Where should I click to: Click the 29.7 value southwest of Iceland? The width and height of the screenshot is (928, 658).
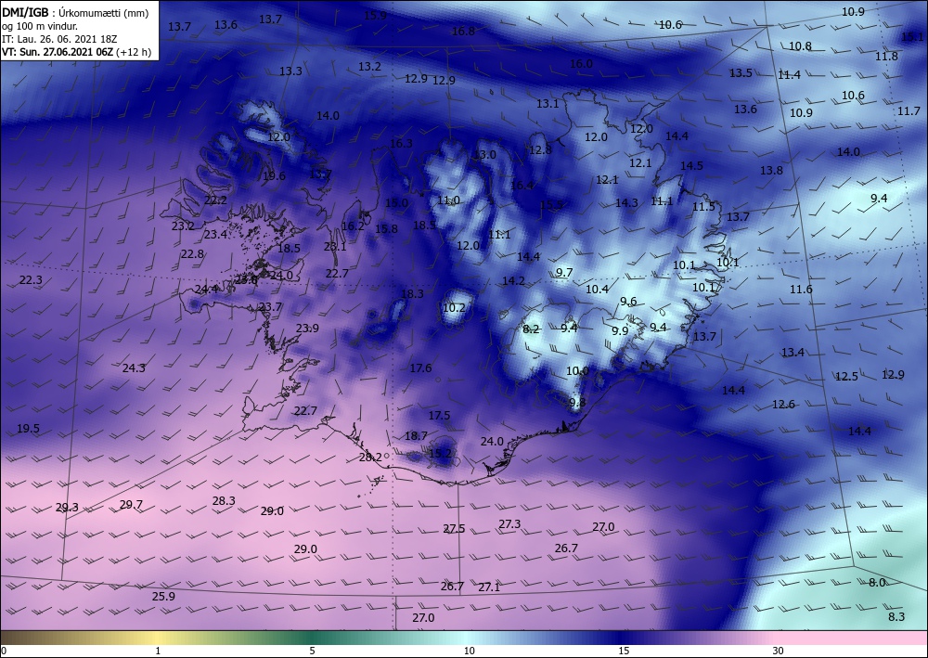coord(131,505)
